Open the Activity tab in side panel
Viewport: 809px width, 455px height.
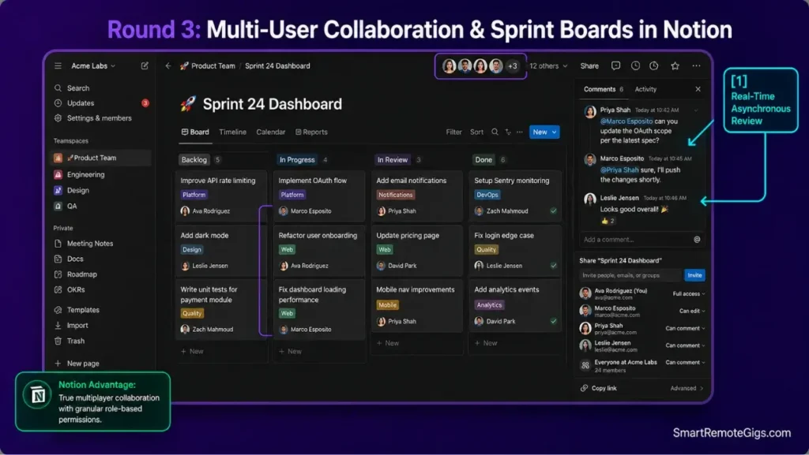[x=645, y=89]
